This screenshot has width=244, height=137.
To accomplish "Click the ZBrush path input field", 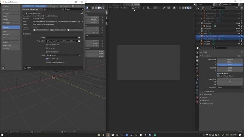I will [x=62, y=38].
